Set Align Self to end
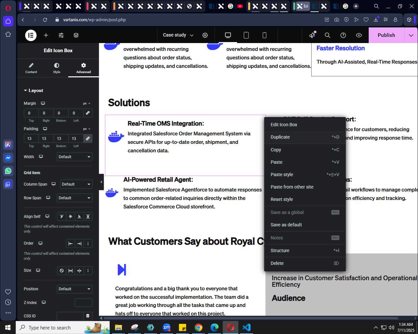Viewport: 418px width, 334px height. 79,217
